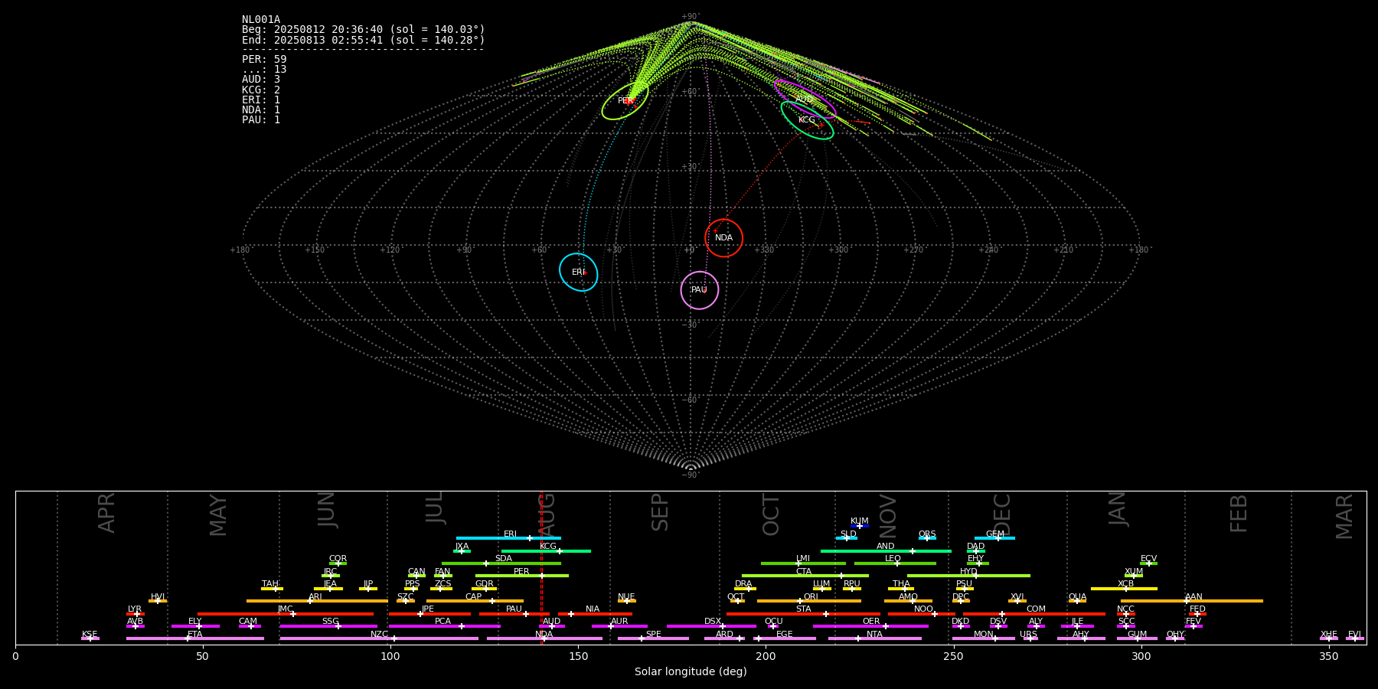Screen dimensions: 1378x689
Task: Select the DRA shower label in timeline
Action: (743, 584)
